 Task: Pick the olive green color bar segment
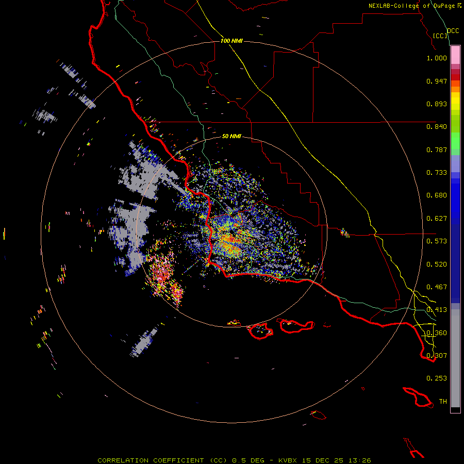[x=455, y=123]
